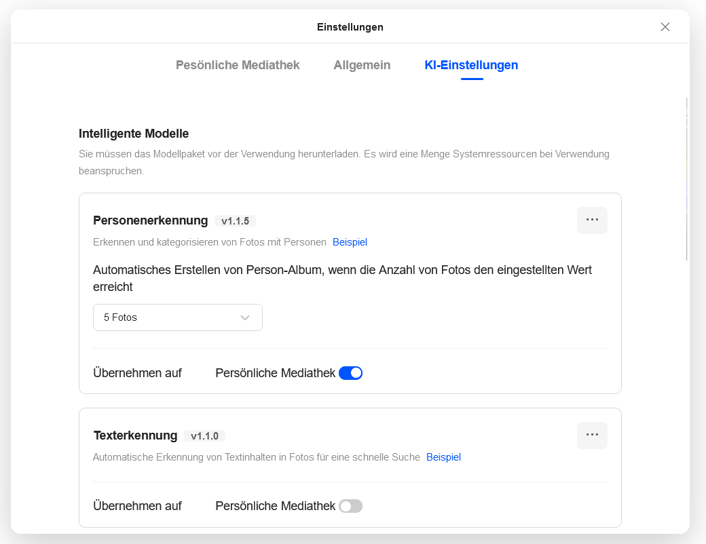The image size is (706, 544).
Task: Select the KI-Einstellungen tab
Action: point(471,65)
